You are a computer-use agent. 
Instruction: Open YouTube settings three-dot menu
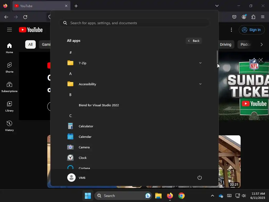click(231, 30)
